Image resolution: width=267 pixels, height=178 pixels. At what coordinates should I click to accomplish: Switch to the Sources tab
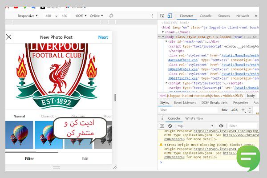pyautogui.click(x=224, y=16)
